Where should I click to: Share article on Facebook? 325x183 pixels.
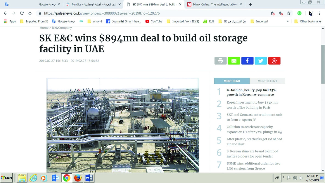247,61
